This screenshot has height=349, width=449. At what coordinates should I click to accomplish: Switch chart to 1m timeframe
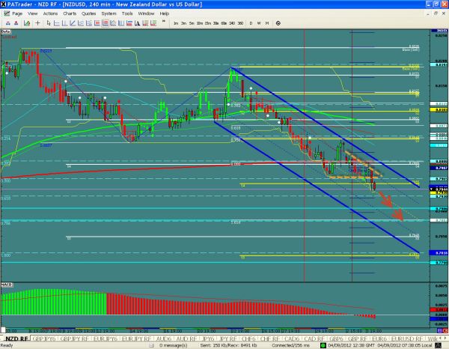coord(175,24)
